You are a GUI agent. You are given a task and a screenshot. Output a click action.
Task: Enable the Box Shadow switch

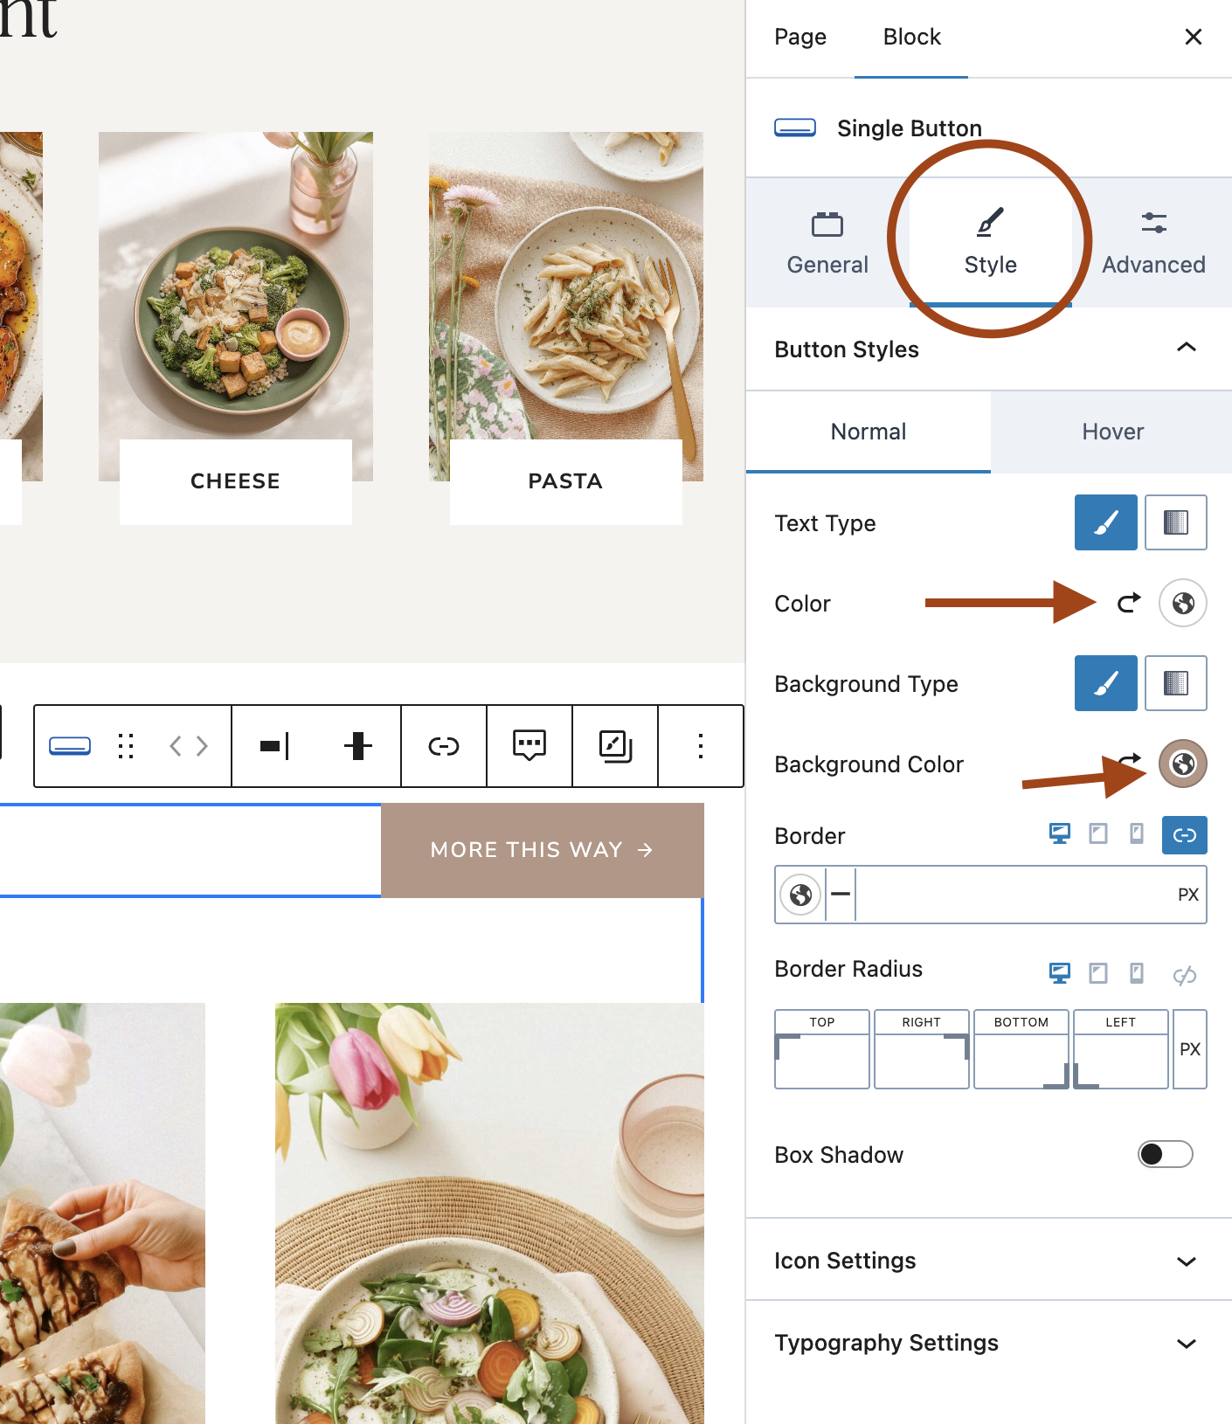pyautogui.click(x=1165, y=1154)
